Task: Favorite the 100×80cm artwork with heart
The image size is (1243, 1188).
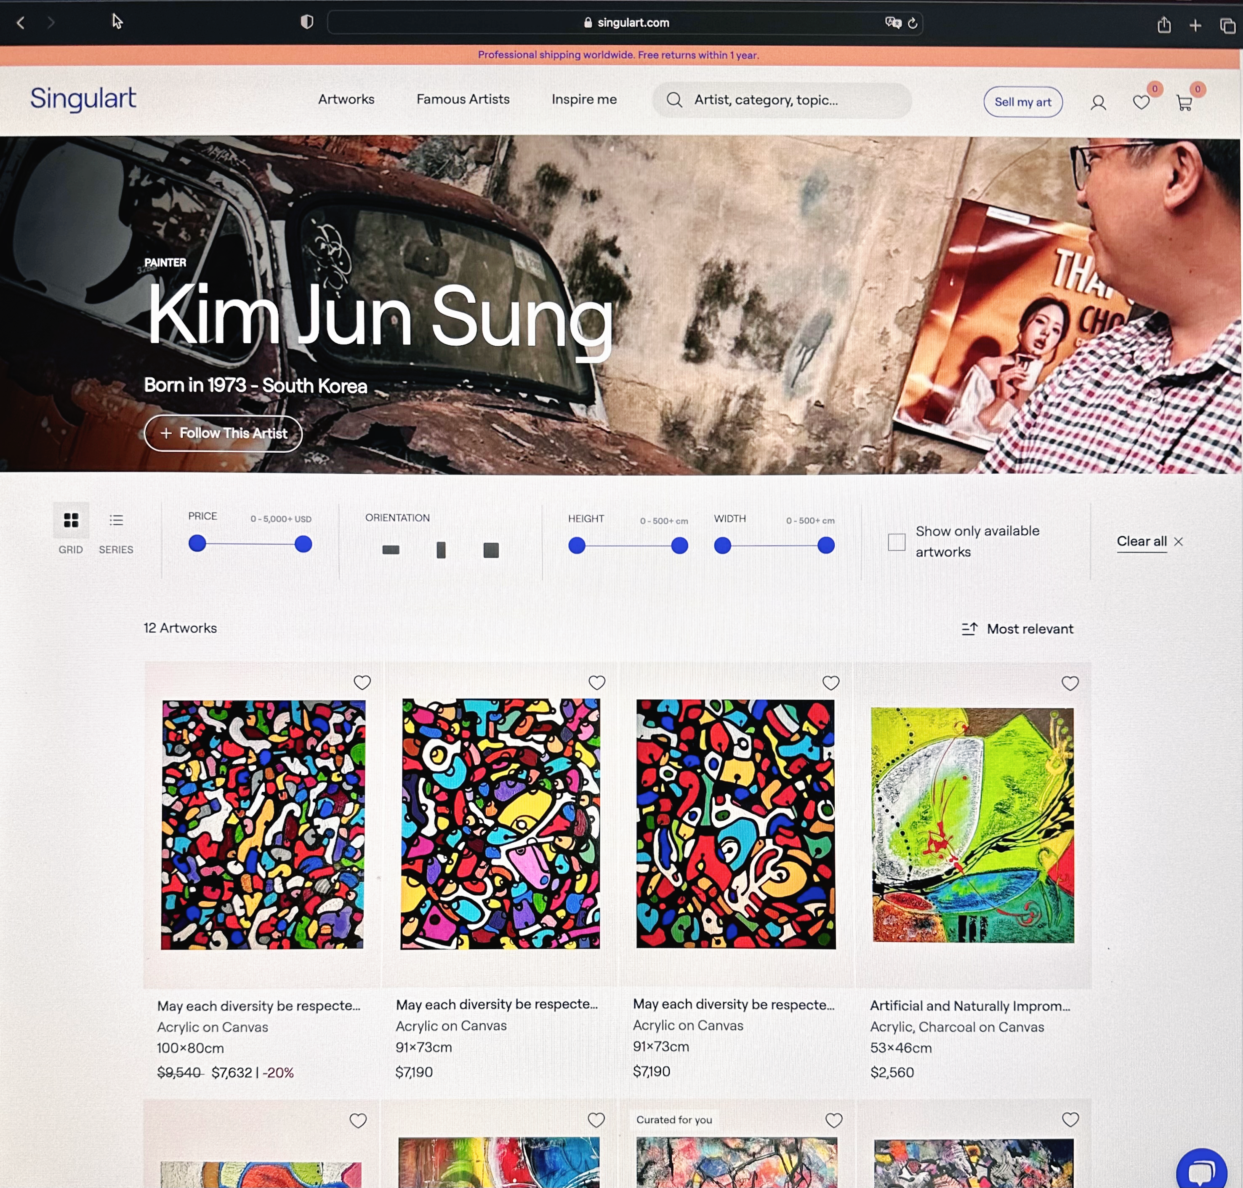Action: (362, 682)
